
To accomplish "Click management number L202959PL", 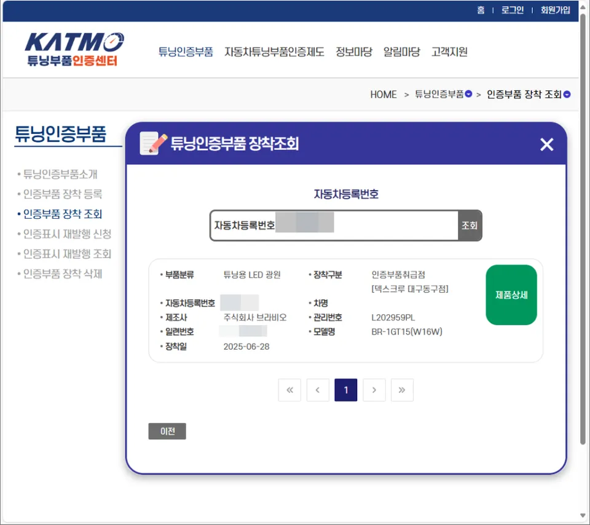I will (393, 317).
